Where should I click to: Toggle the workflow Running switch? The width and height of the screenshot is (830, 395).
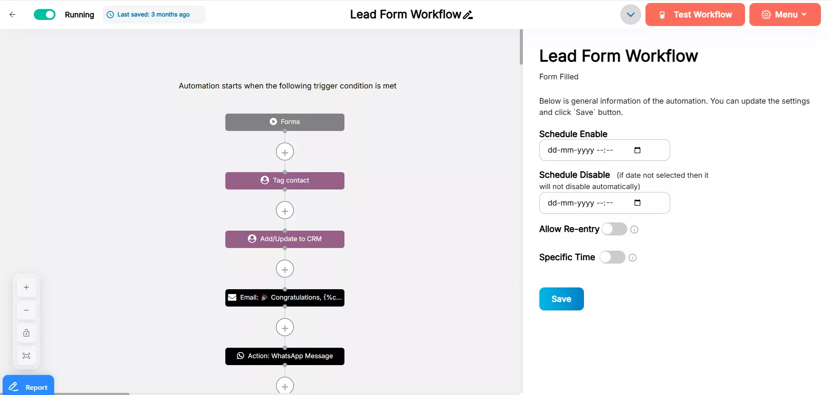point(45,15)
